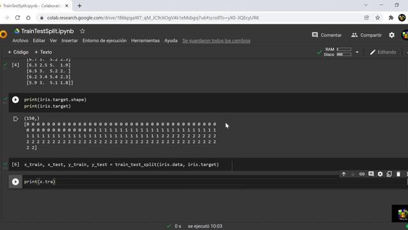Click Se guardaron todos los cambios link

point(216,41)
